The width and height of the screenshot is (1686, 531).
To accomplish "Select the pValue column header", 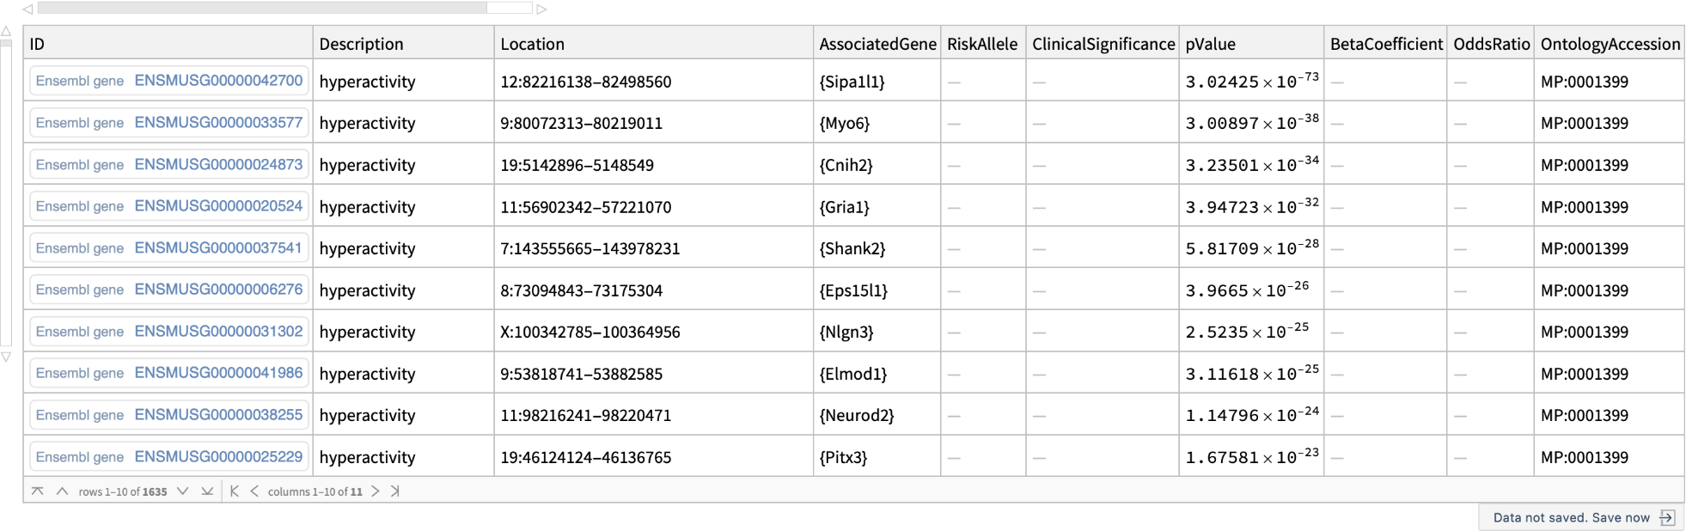I will 1210,44.
